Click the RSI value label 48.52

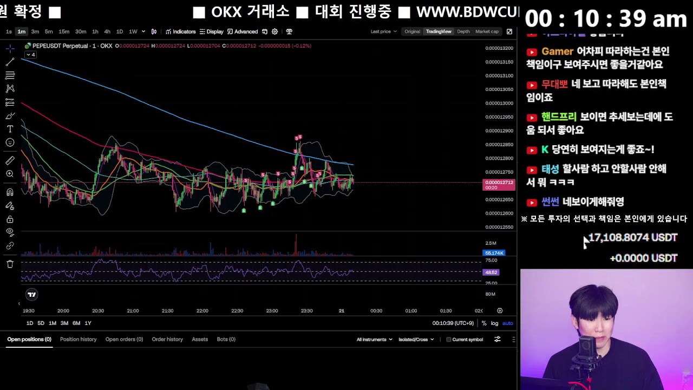click(x=491, y=272)
